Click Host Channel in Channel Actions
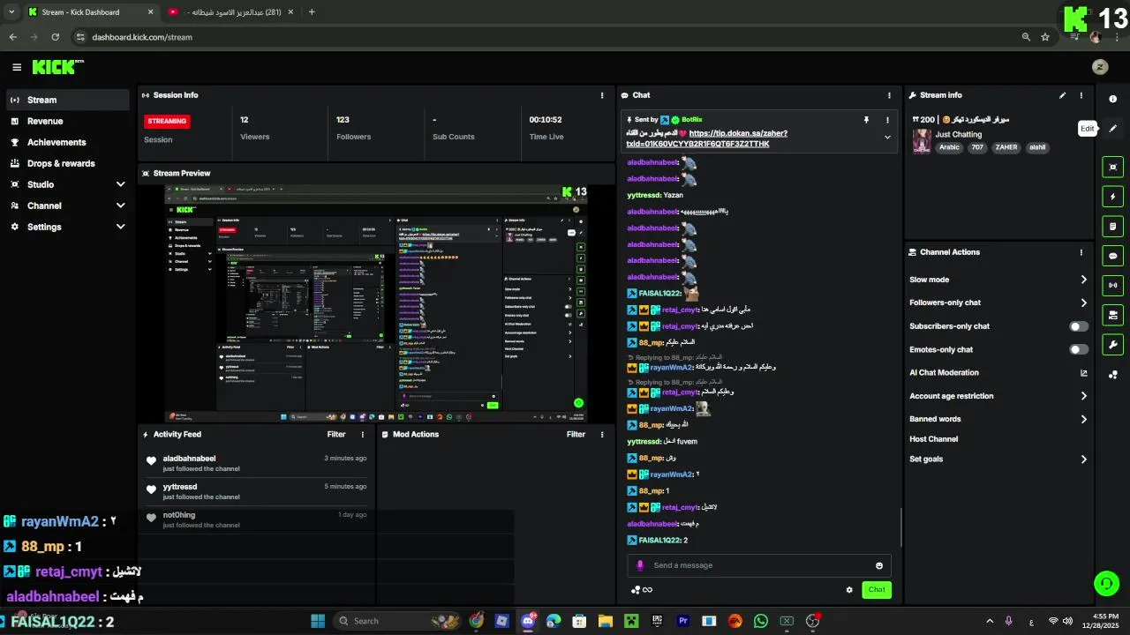The image size is (1130, 635). tap(934, 439)
